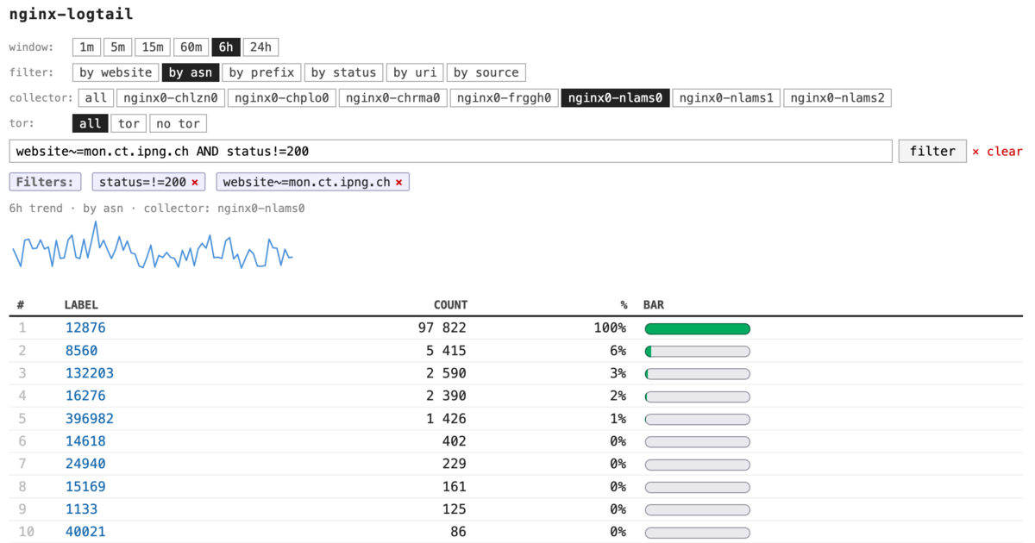Choose collector nginx0-nlams1
This screenshot has height=543, width=1035.
pyautogui.click(x=726, y=97)
